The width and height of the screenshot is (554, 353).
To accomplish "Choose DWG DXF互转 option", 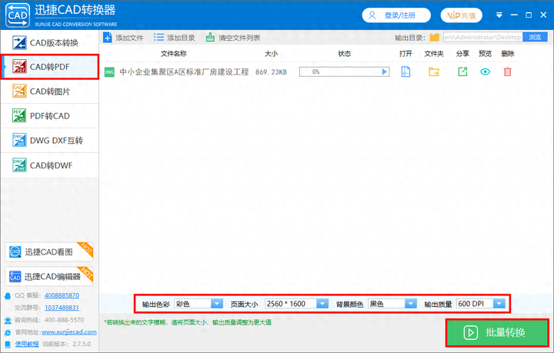I will point(49,141).
